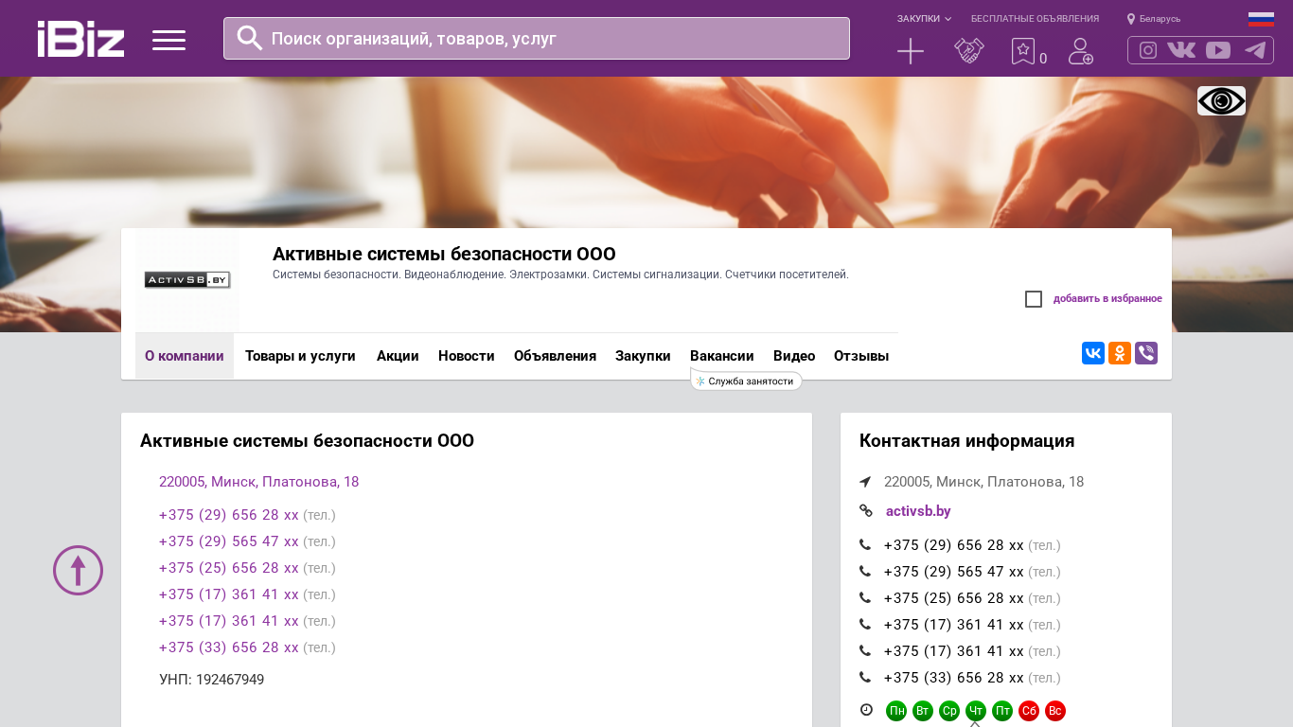Screen dimensions: 1293x727
Task: Click the plus add icon in header
Action: (910, 51)
